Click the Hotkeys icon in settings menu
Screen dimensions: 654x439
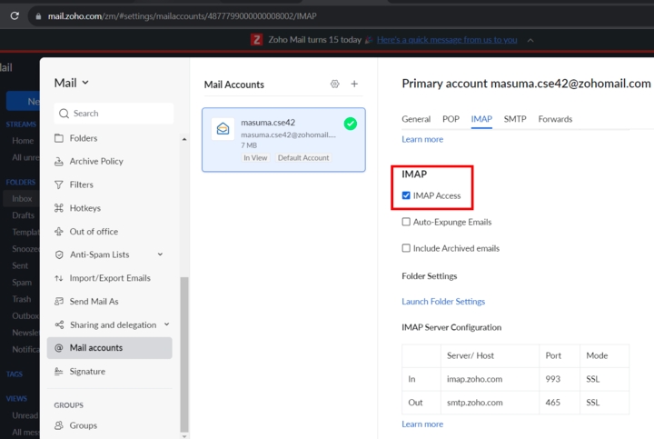point(59,208)
